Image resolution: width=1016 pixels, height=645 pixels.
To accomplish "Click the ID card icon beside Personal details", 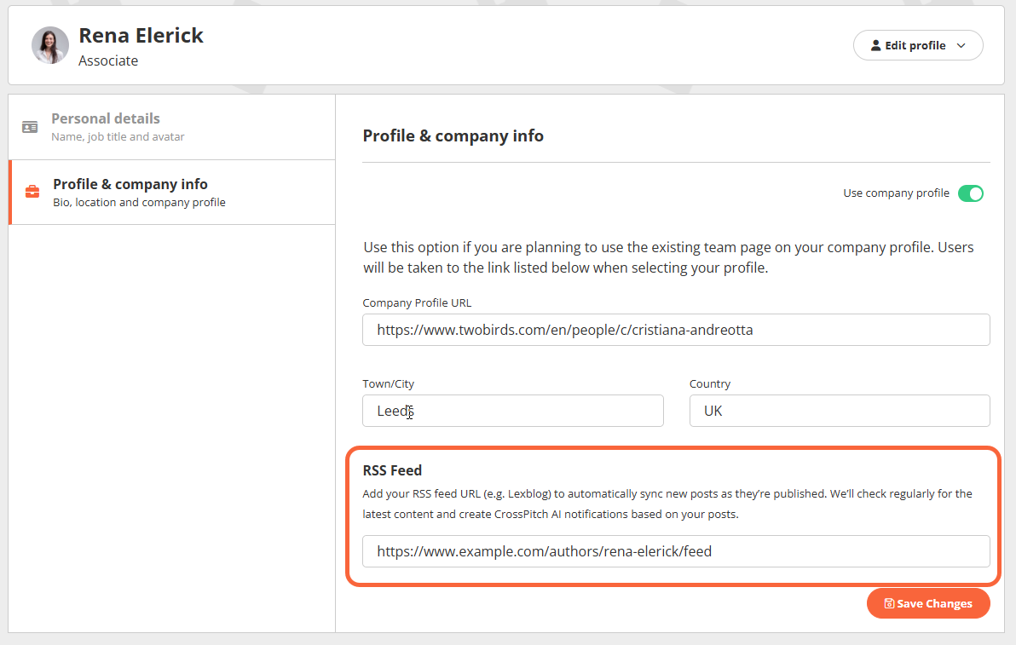I will tap(30, 127).
